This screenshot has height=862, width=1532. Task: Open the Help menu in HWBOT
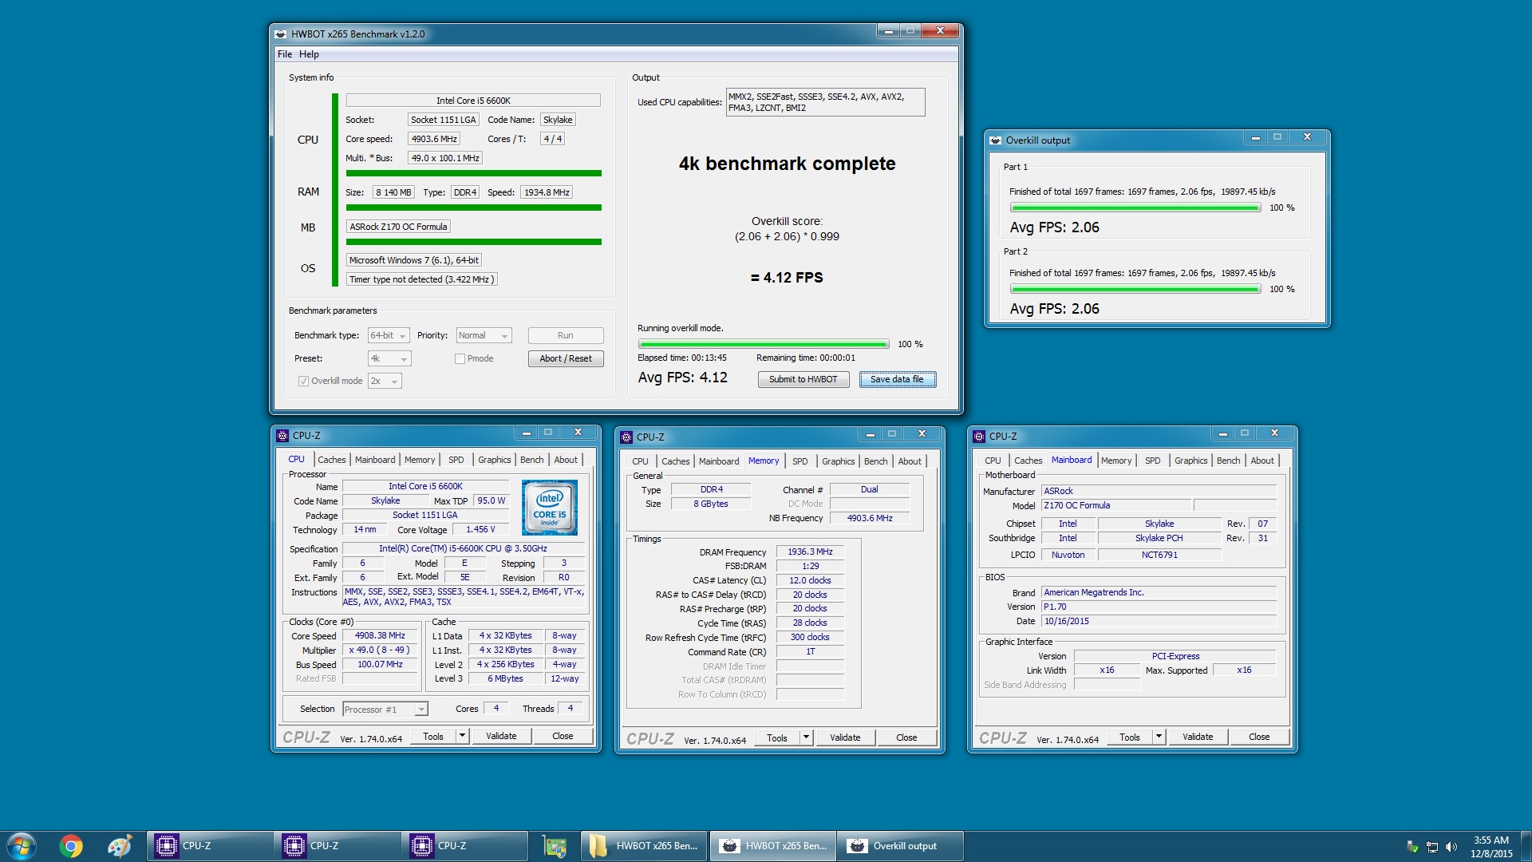pos(309,54)
